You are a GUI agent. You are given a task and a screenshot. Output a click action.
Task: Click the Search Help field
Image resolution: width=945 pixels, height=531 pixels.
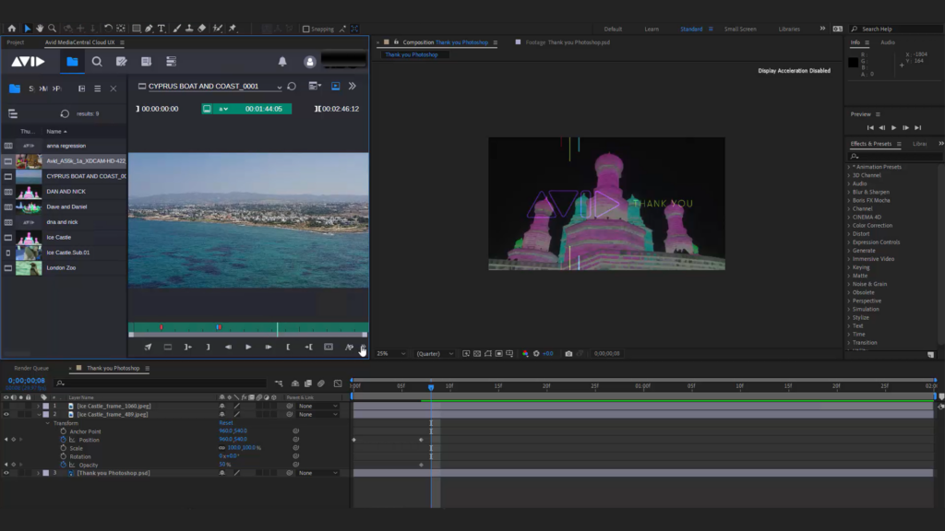896,29
